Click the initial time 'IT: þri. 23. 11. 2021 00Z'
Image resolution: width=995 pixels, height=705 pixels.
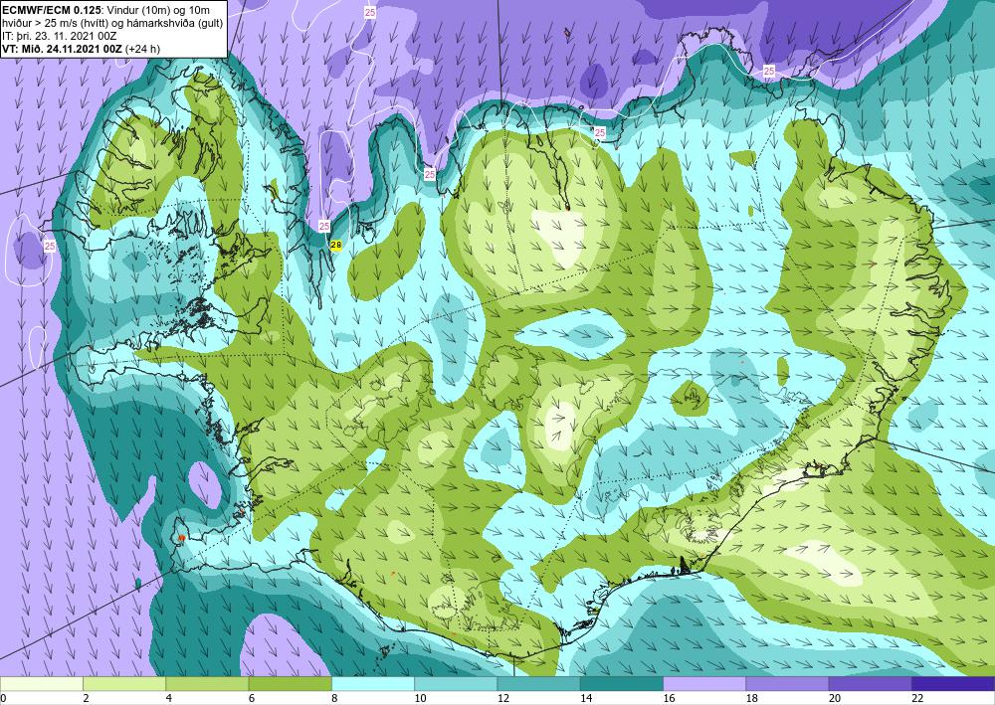[x=59, y=36]
